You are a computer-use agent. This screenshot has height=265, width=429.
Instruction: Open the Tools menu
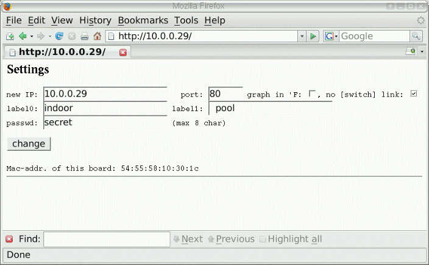click(x=186, y=21)
